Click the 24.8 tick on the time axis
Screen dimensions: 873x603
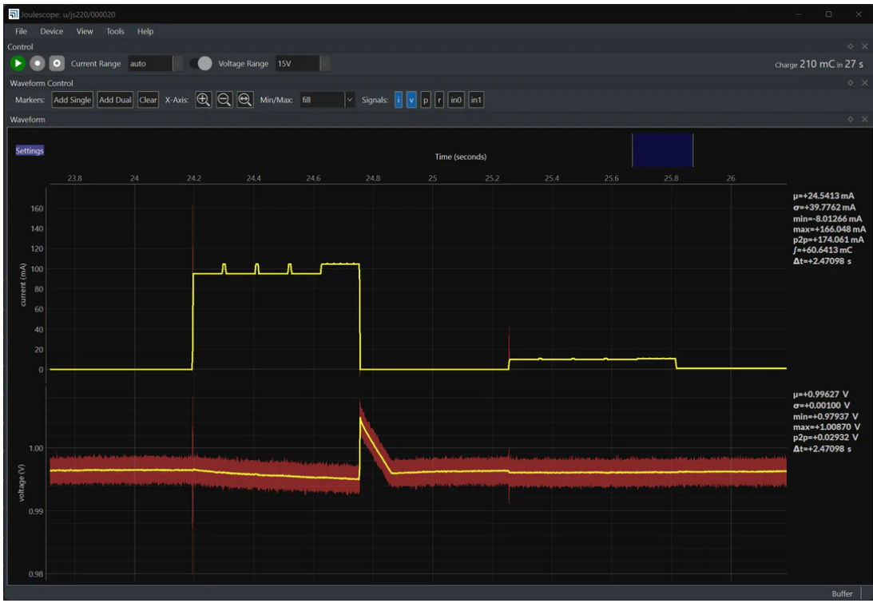(x=373, y=178)
